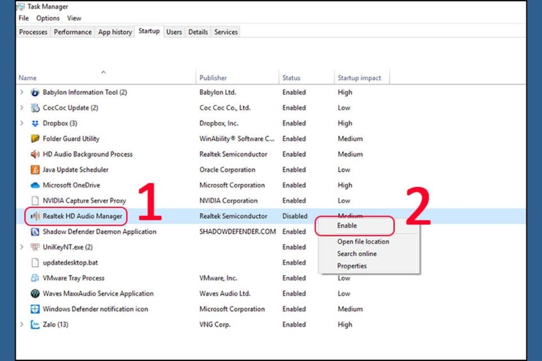The height and width of the screenshot is (361, 542).
Task: Choose Enable from the context menu
Action: pos(347,226)
